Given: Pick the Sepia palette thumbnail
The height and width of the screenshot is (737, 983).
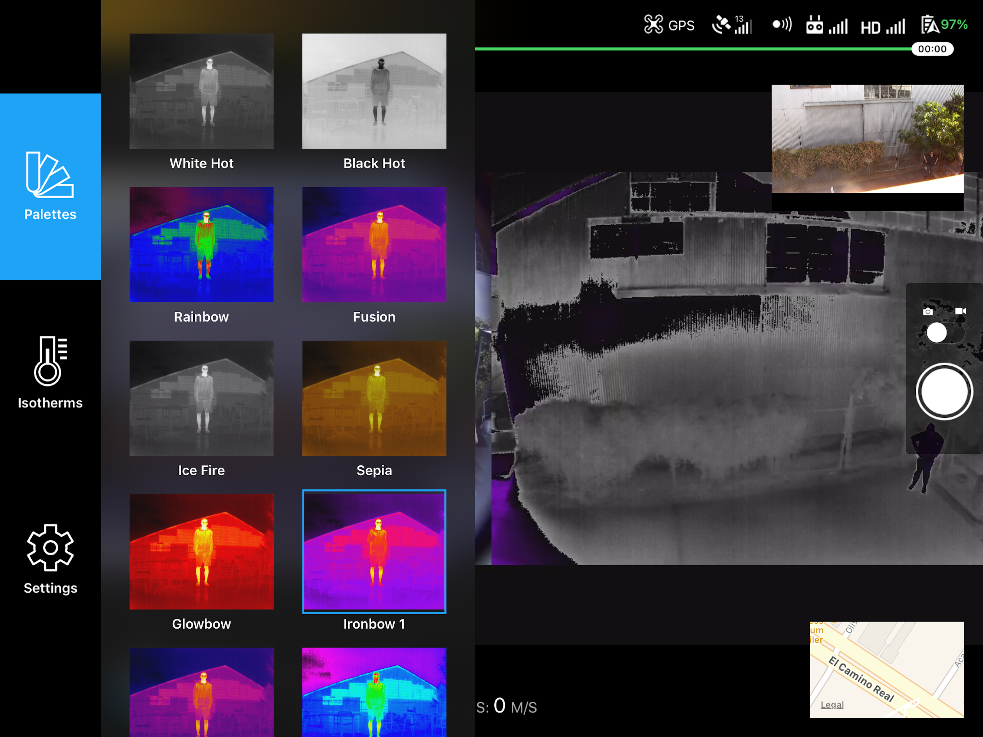Looking at the screenshot, I should pyautogui.click(x=374, y=398).
